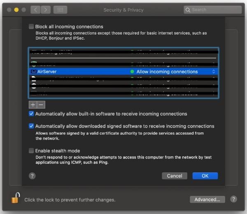Toggle automatically allow downloaded signed software checkbox
This screenshot has height=214, width=247.
coord(31,126)
